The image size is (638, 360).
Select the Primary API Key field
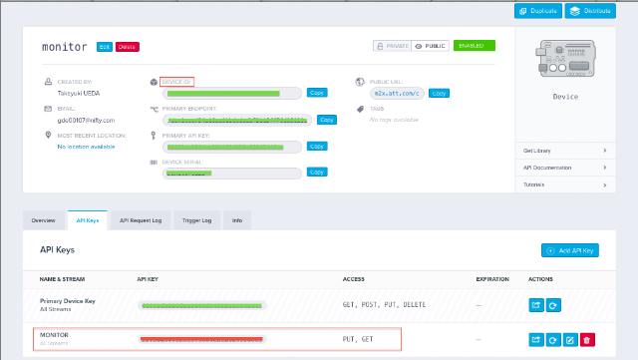232,147
